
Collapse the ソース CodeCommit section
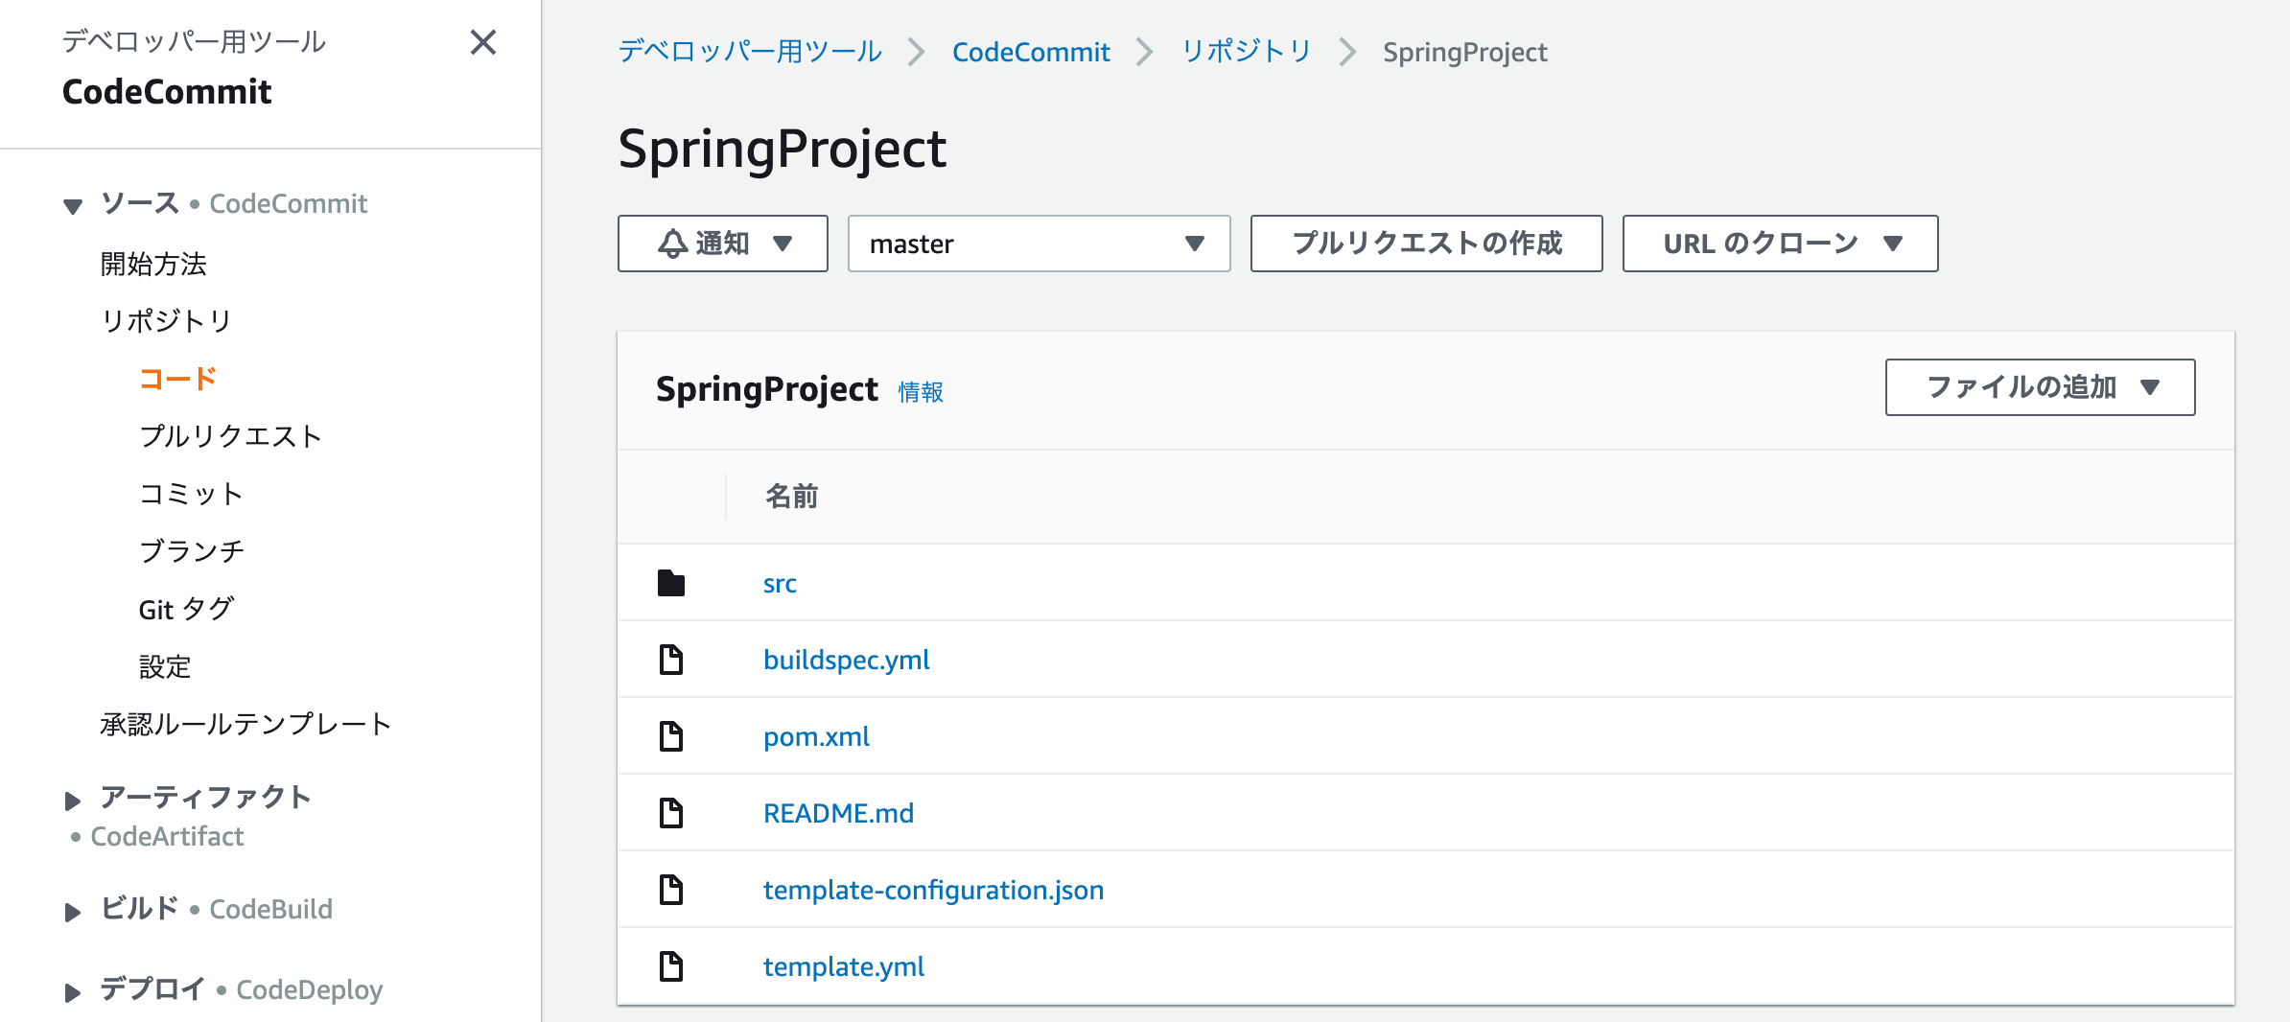click(73, 205)
